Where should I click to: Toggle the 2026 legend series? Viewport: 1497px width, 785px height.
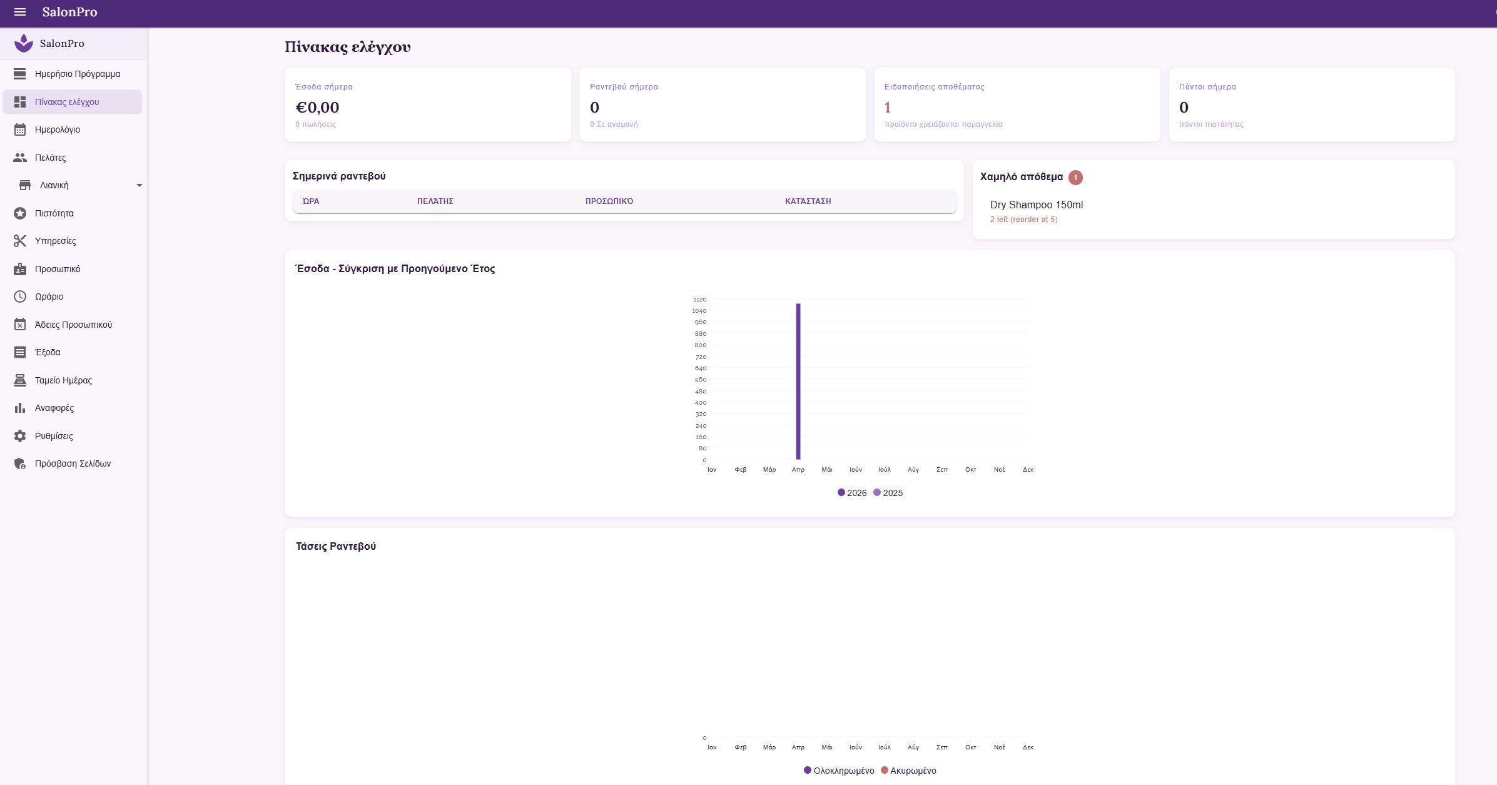click(x=852, y=493)
